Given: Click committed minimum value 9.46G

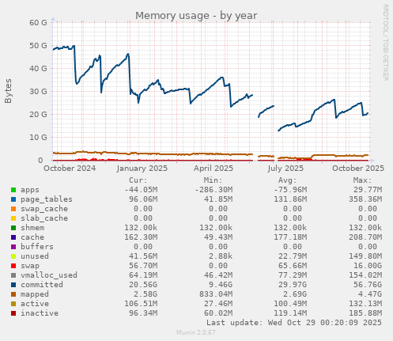Looking at the screenshot, I should (x=221, y=285).
